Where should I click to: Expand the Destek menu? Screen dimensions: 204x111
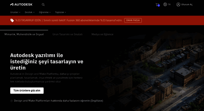pos(30,12)
